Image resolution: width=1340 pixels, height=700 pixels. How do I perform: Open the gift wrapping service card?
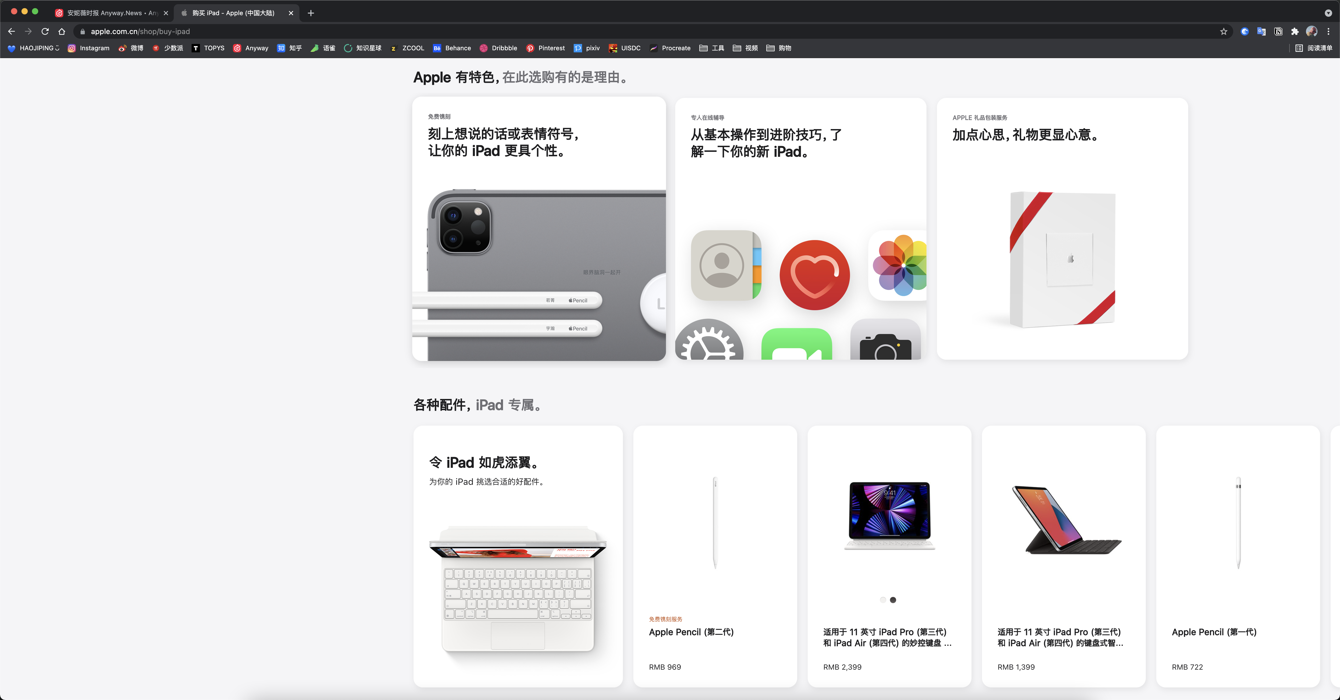(1062, 229)
